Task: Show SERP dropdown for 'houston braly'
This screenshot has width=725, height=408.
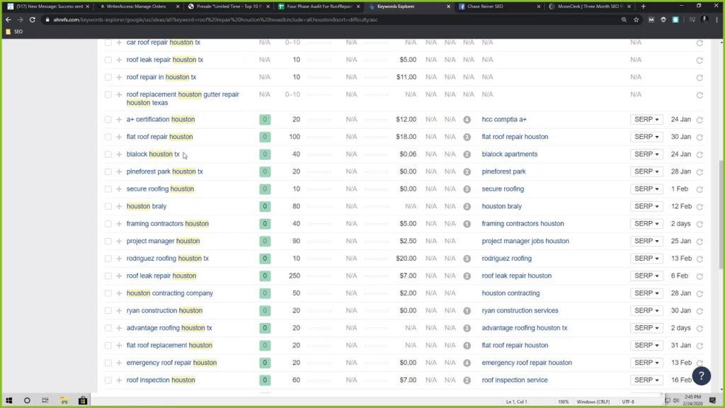Action: 646,206
